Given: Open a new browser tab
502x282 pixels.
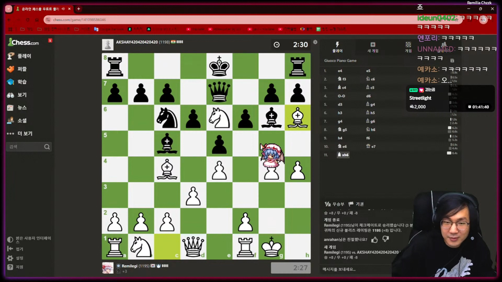Looking at the screenshot, I should click(78, 9).
